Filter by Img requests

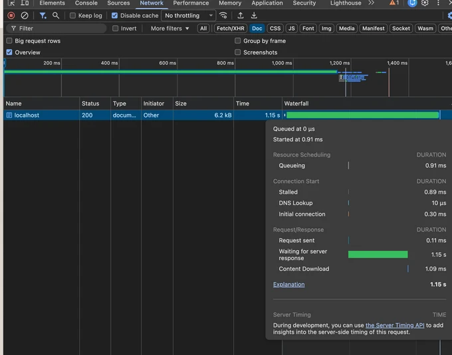pos(326,29)
